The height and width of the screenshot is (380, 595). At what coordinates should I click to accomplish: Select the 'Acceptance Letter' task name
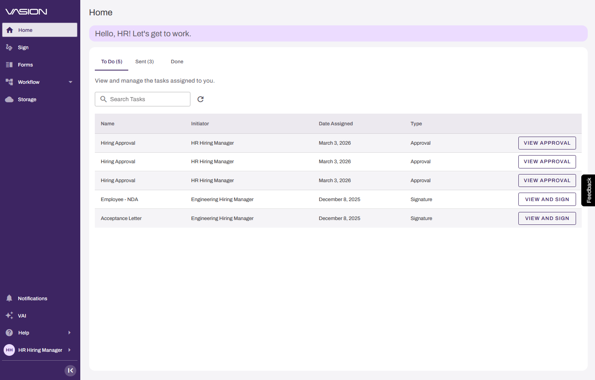click(x=121, y=218)
